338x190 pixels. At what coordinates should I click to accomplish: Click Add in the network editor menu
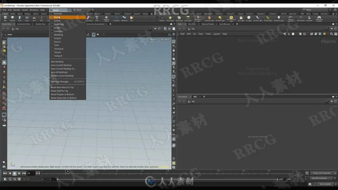(182, 34)
